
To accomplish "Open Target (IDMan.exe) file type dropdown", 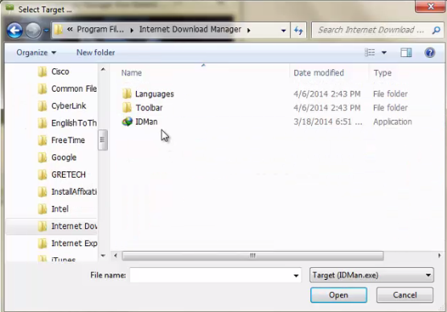I will [371, 275].
